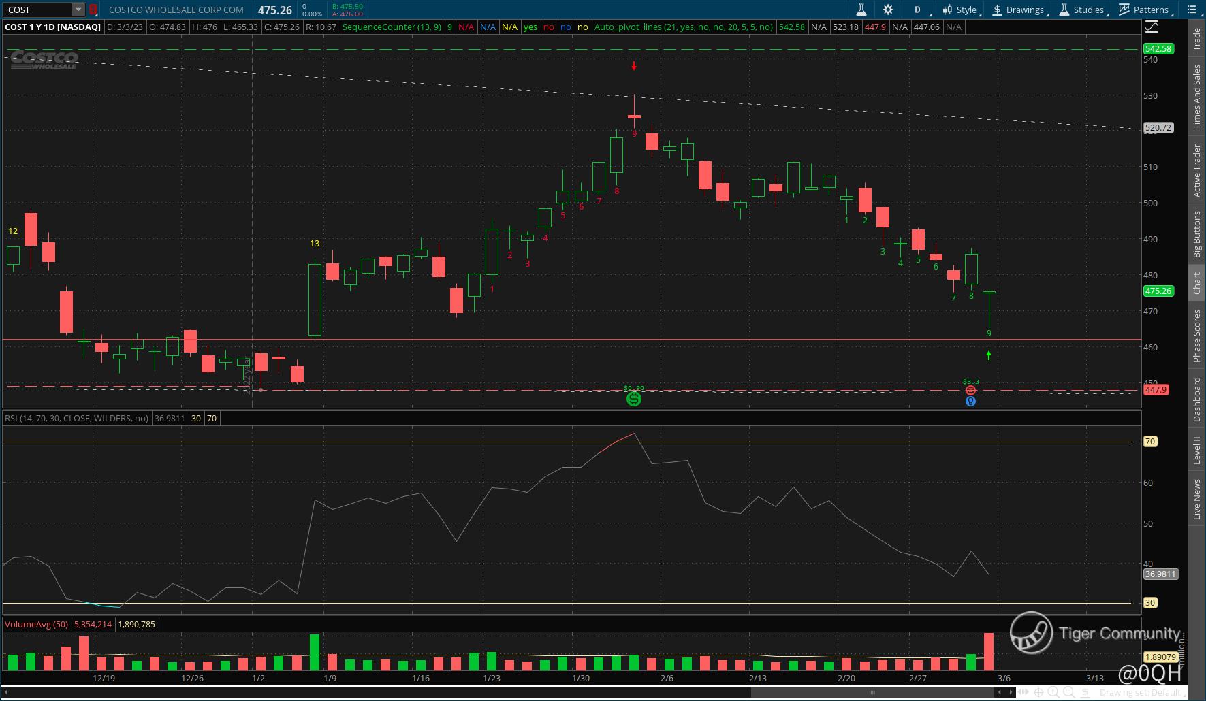The image size is (1206, 701).
Task: Click the 523.18 pivot value in the header
Action: click(x=845, y=27)
